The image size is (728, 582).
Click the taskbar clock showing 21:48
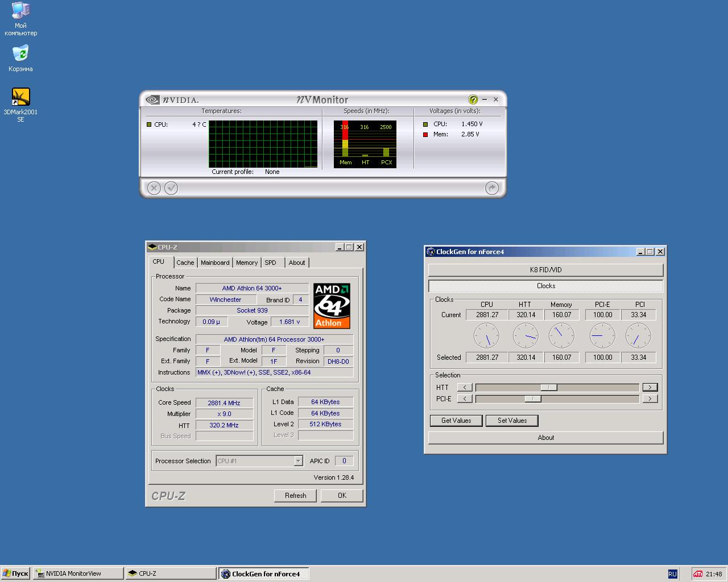[x=714, y=574]
